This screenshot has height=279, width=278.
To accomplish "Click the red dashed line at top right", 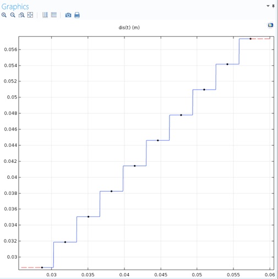I will point(261,39).
